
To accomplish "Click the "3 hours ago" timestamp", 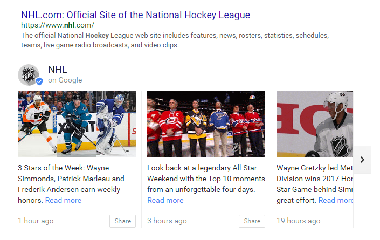I will [x=167, y=221].
